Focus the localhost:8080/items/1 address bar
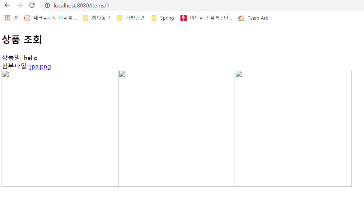364x206 pixels. [x=202, y=5]
